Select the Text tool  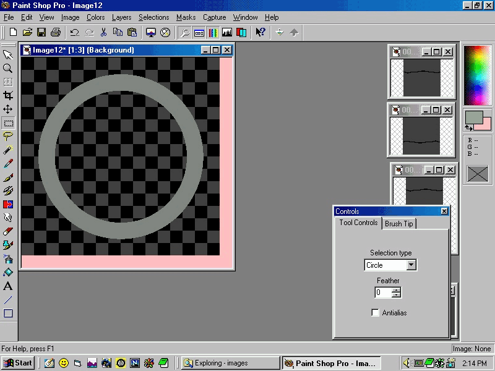click(x=8, y=286)
